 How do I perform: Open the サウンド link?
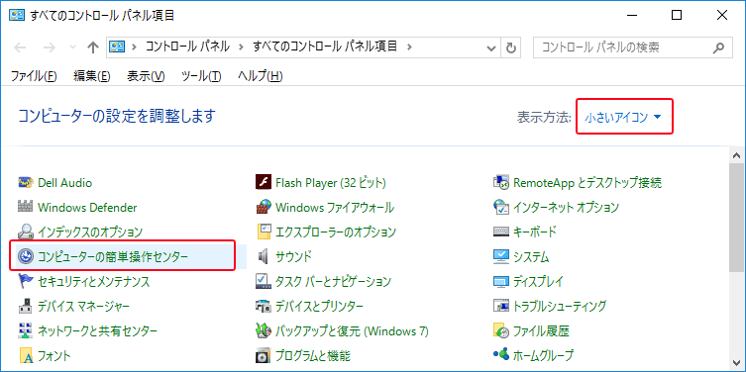[293, 256]
